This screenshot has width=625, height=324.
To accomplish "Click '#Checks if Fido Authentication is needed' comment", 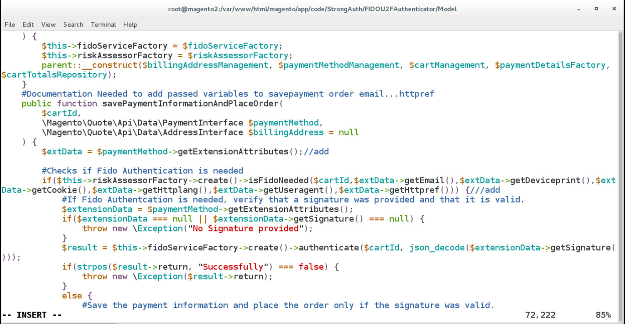I will click(142, 171).
